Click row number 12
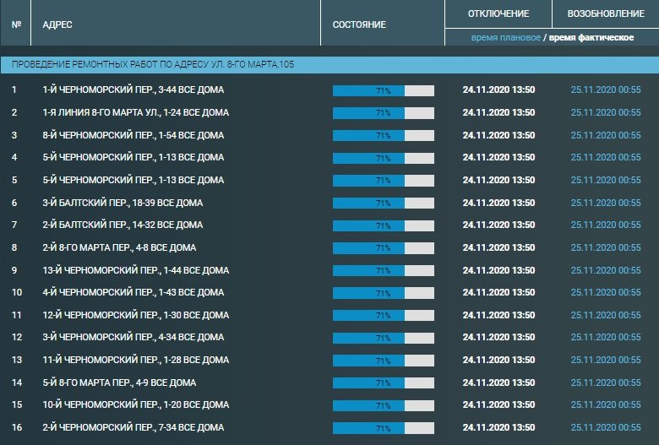 (17, 337)
